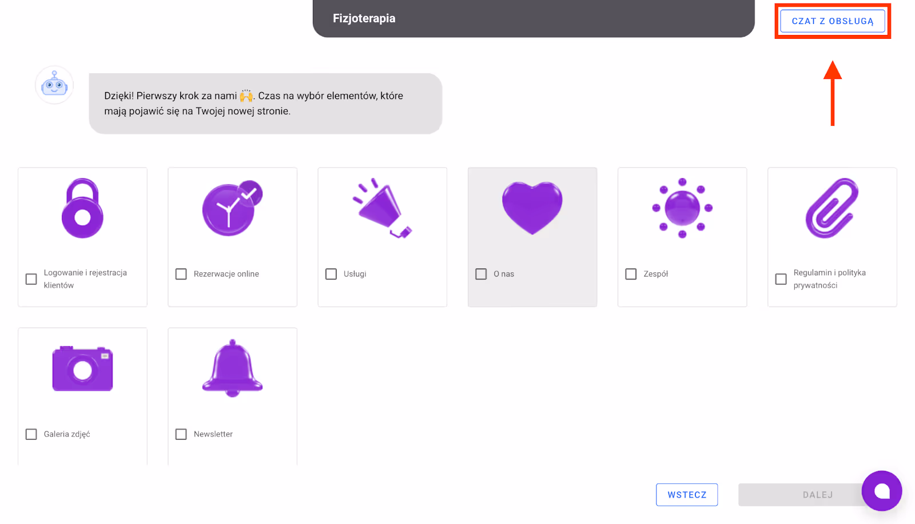Go back with the WSTECZ button
The width and height of the screenshot is (915, 524).
click(686, 495)
